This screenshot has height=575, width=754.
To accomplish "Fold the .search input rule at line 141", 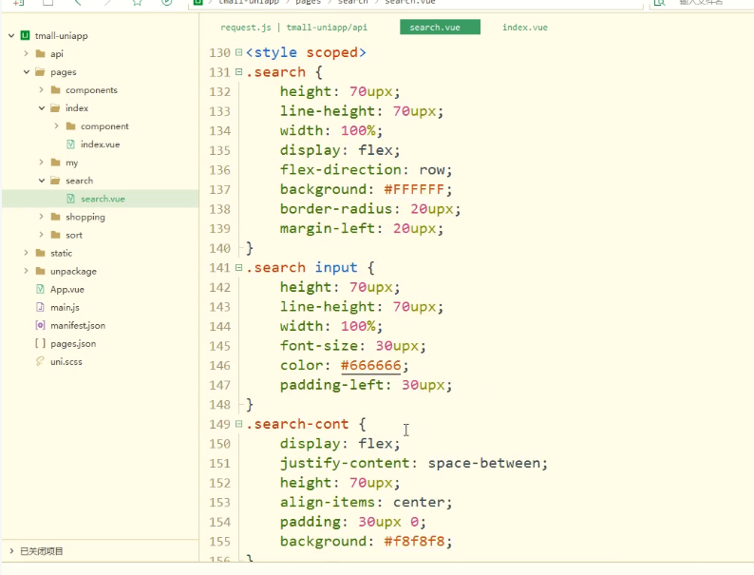I will pyautogui.click(x=238, y=267).
